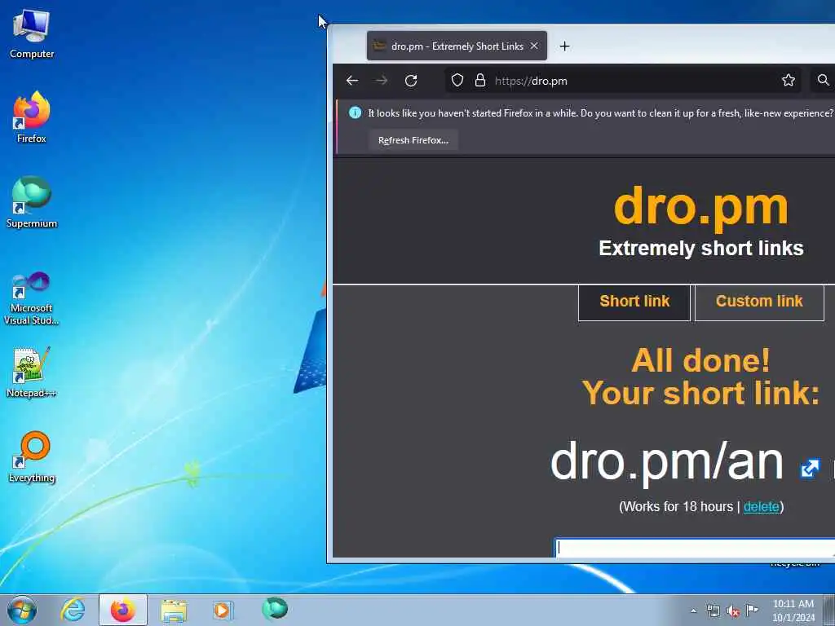Image resolution: width=835 pixels, height=626 pixels.
Task: Reload the dro.pm page
Action: (x=411, y=81)
